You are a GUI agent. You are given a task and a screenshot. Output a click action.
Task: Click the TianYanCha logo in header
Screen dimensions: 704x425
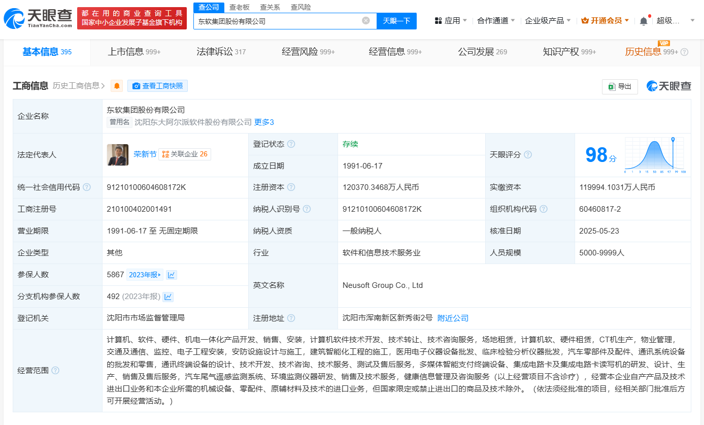(38, 18)
